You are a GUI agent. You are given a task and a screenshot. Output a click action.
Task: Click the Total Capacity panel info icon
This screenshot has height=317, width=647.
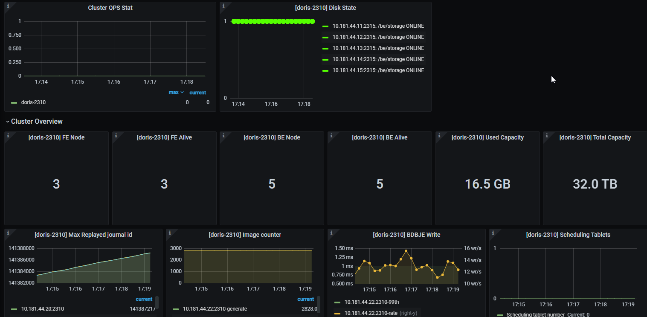tap(547, 135)
